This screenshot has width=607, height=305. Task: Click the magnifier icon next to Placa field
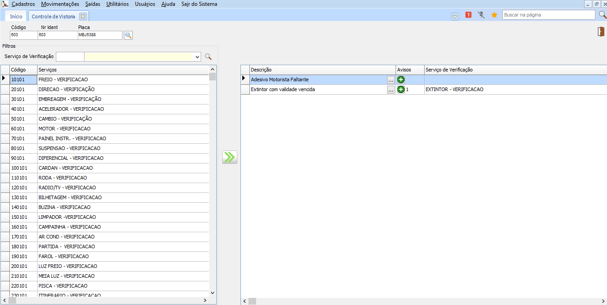tap(128, 35)
